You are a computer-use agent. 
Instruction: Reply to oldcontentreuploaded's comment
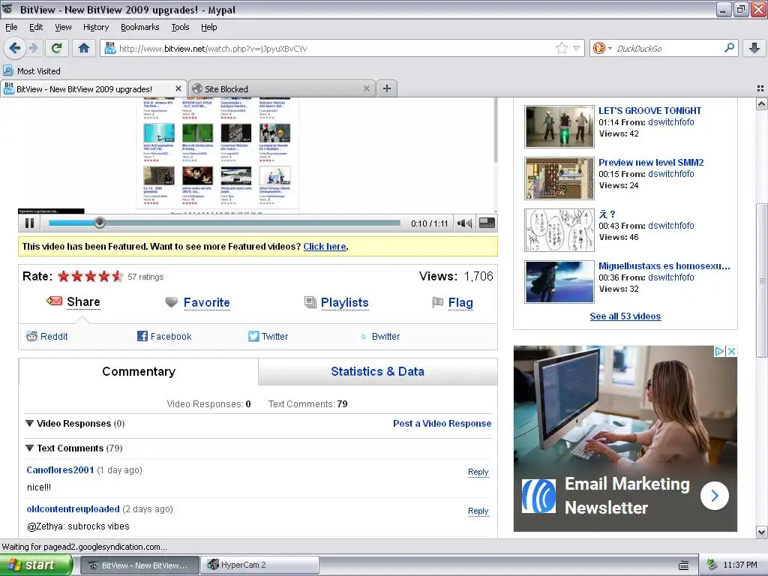[478, 511]
